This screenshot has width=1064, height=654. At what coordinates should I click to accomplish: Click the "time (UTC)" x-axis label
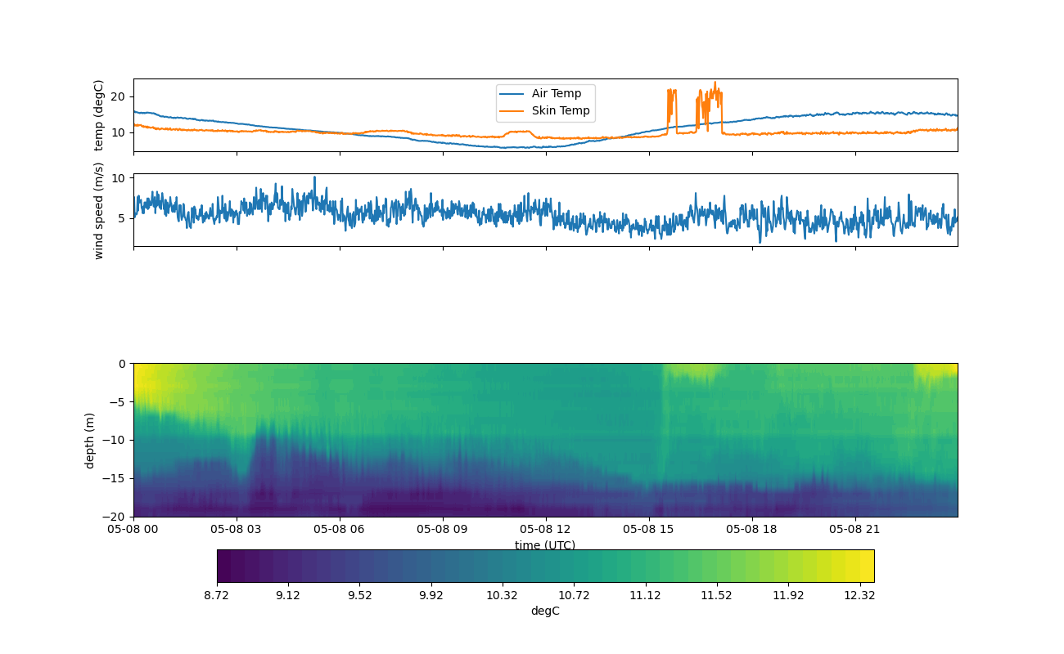pos(545,545)
